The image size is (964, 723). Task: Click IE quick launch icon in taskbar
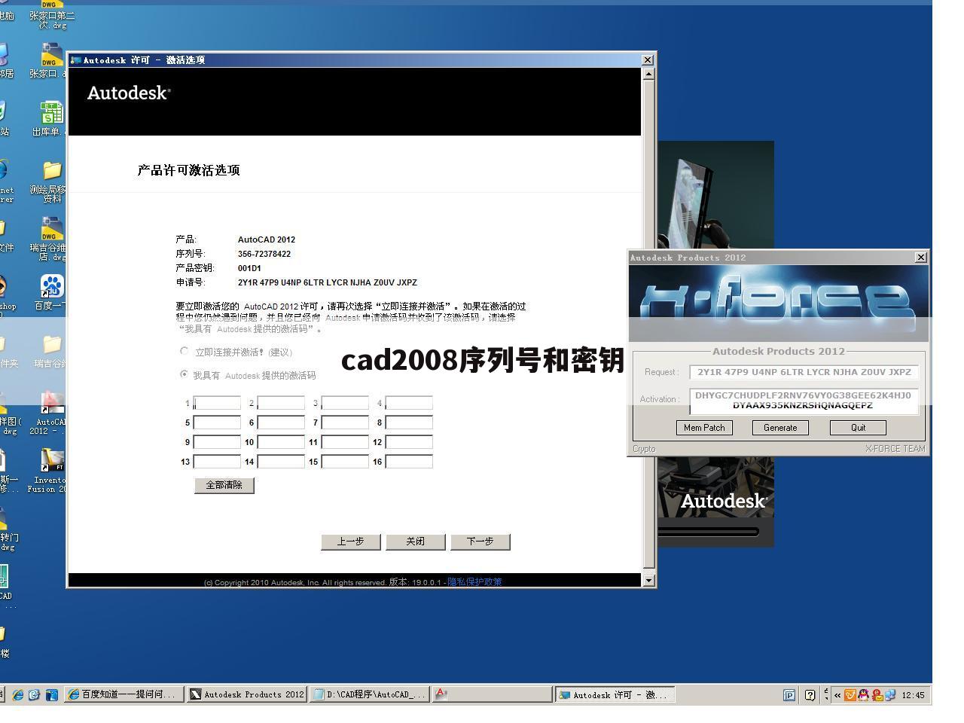[18, 694]
